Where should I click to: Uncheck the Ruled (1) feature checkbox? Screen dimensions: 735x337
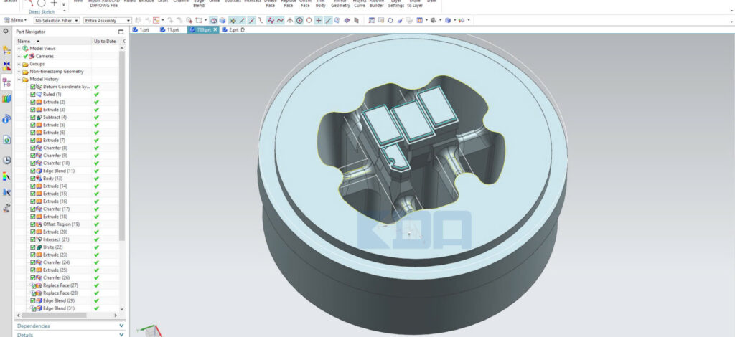tap(33, 95)
